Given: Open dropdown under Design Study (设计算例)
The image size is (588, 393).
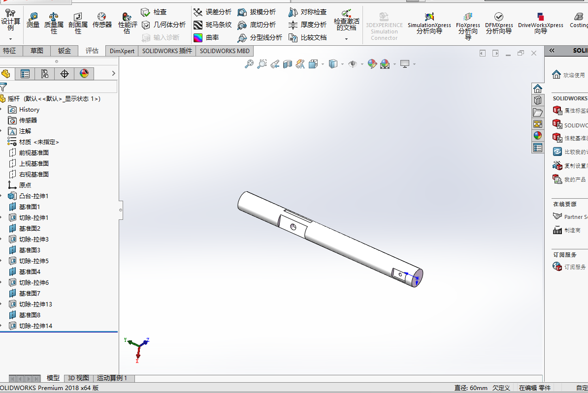Looking at the screenshot, I should point(10,39).
